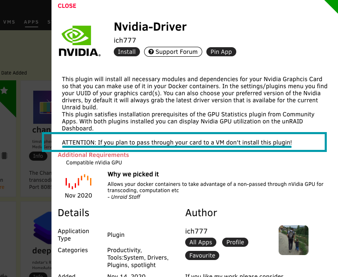Click the Nvidia-Driver title
The height and width of the screenshot is (277, 338).
tap(150, 27)
